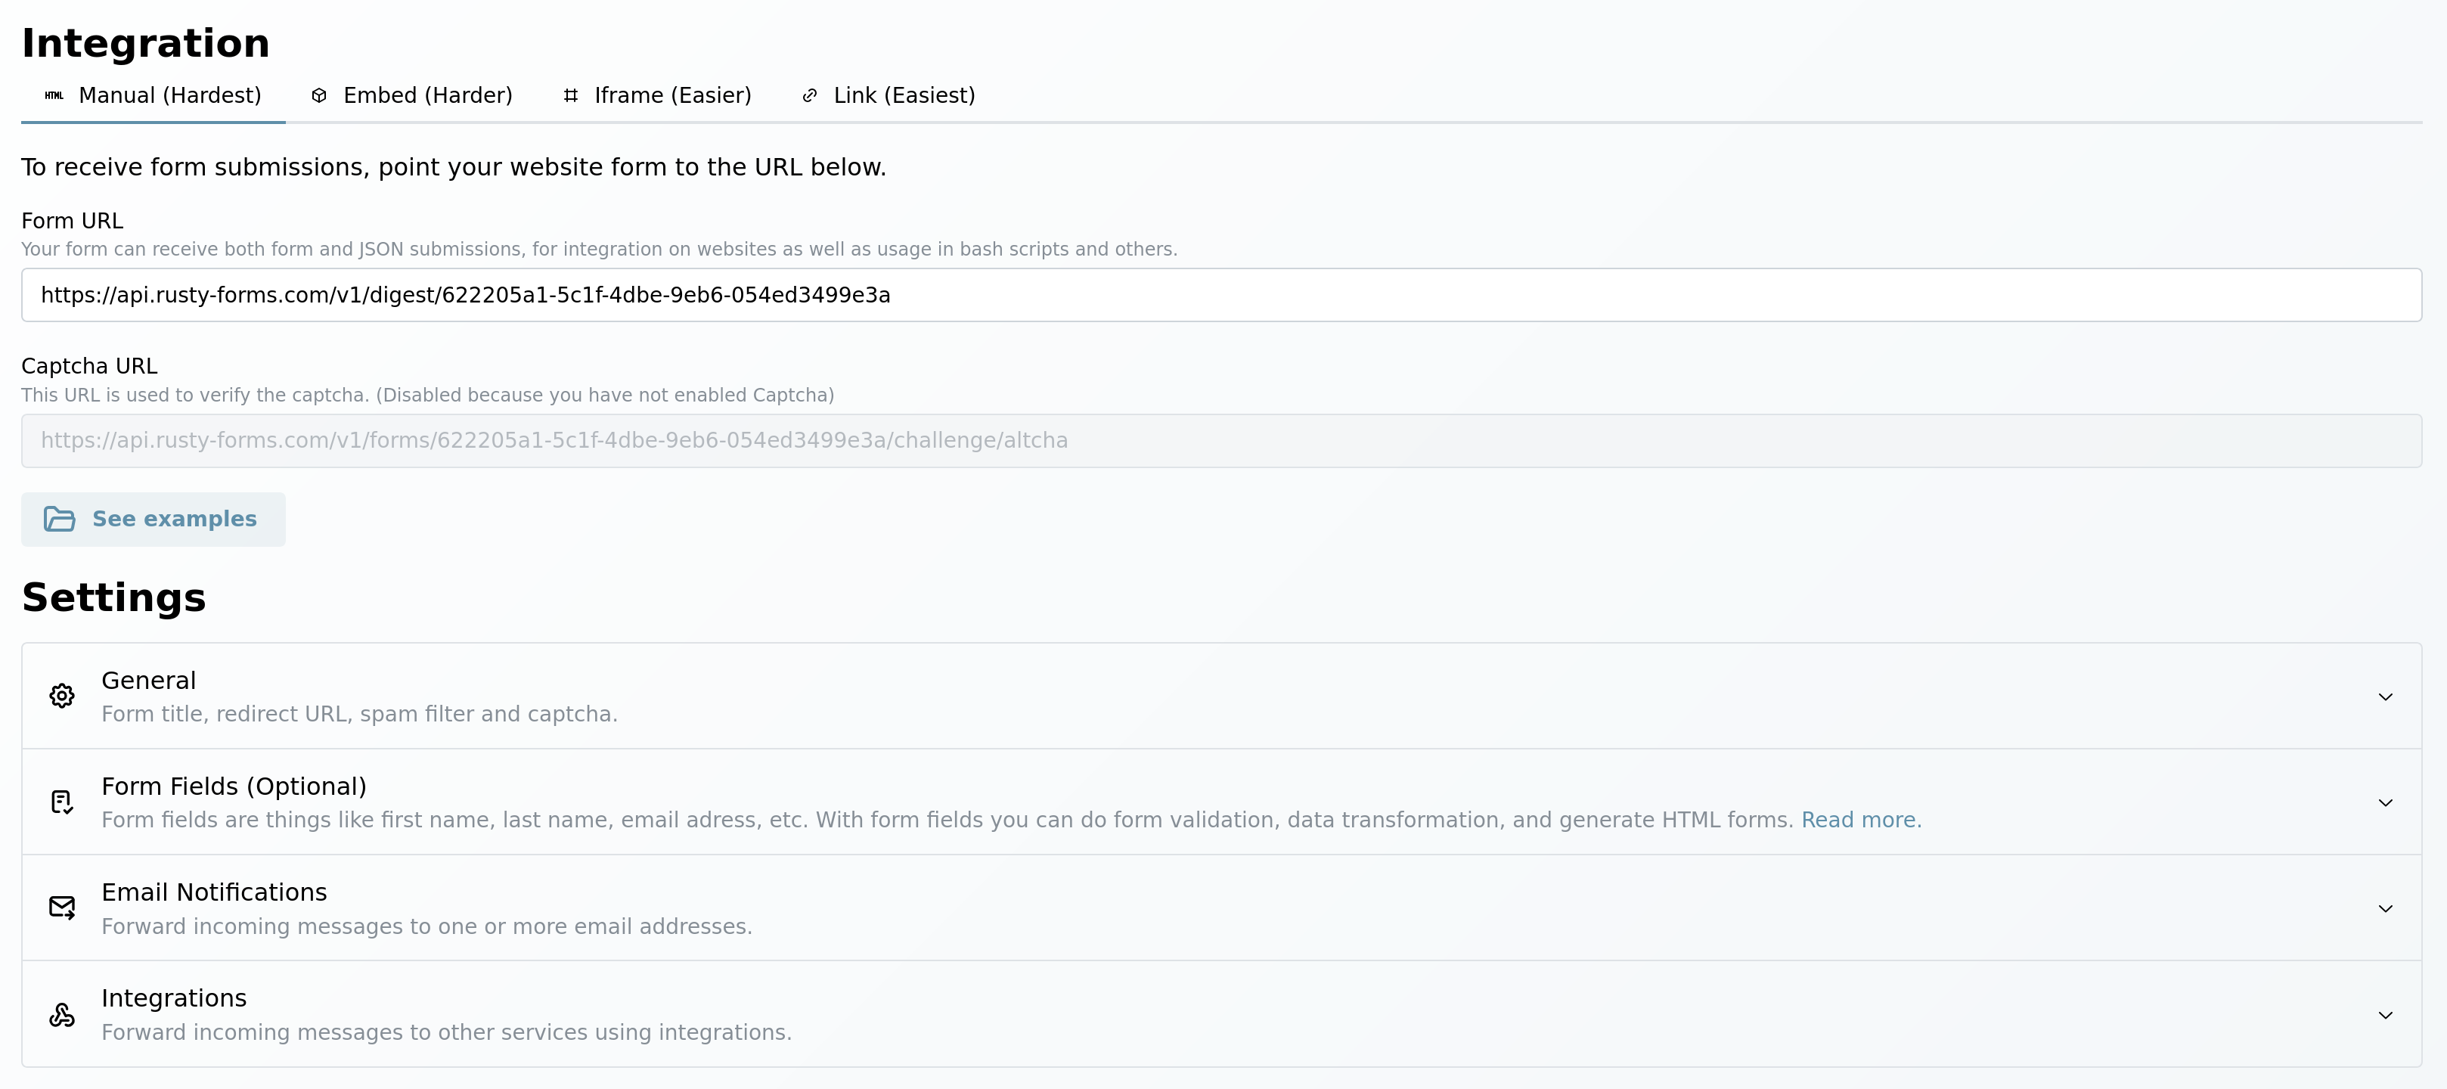Screen dimensions: 2447x1089
Task: Click the webhook icon for Integrations
Action: (x=62, y=1015)
